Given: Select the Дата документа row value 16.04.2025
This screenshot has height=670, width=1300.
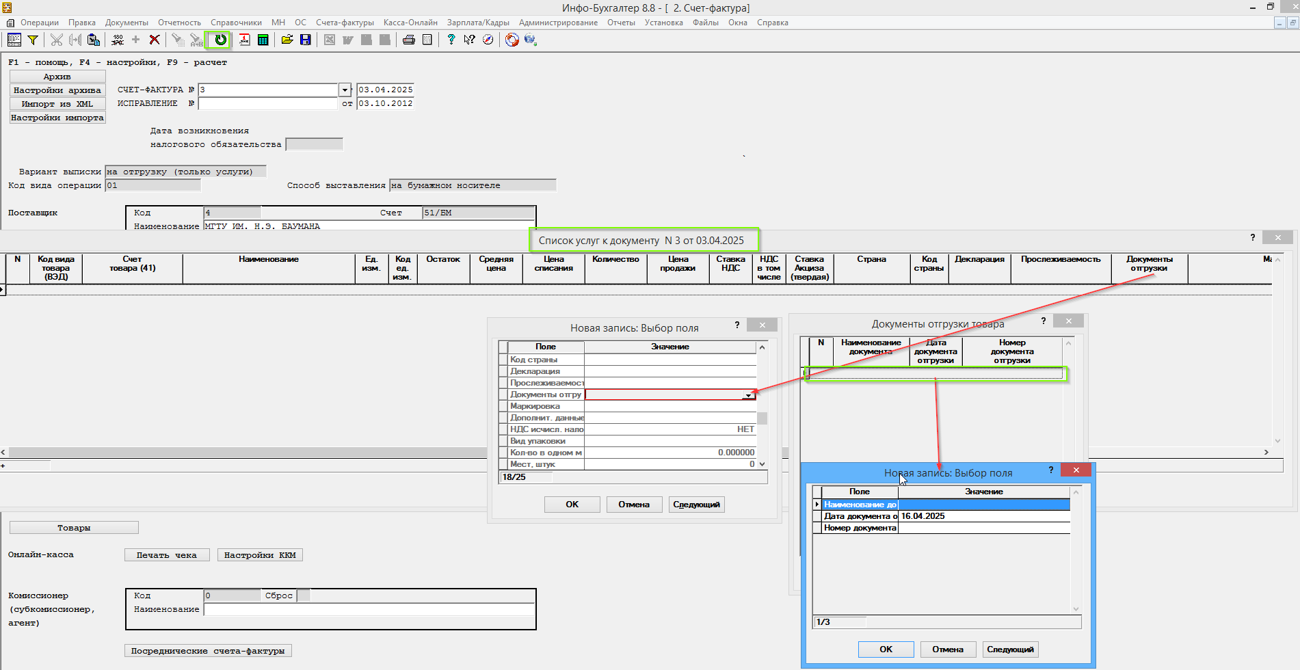Looking at the screenshot, I should pyautogui.click(x=984, y=516).
